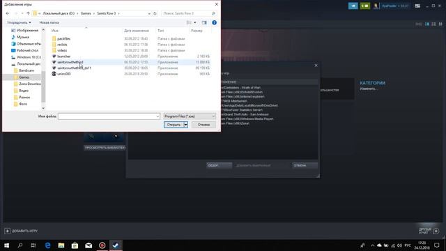
Task: Open Музыка in the navigation pane
Action: 23,37
